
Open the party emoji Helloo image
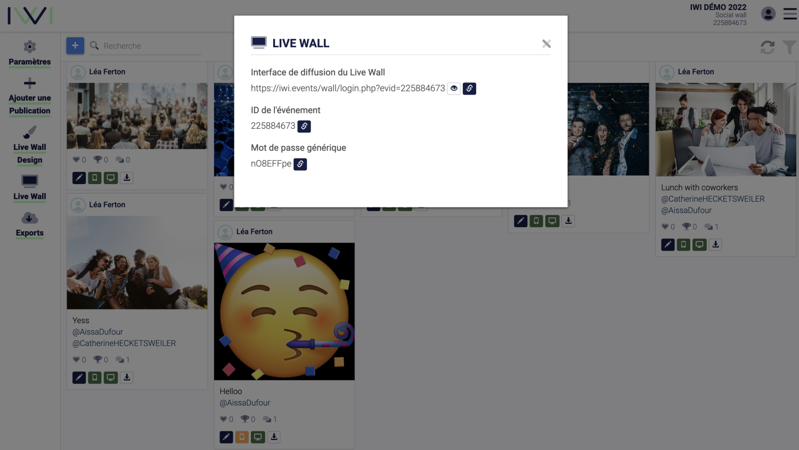click(284, 312)
